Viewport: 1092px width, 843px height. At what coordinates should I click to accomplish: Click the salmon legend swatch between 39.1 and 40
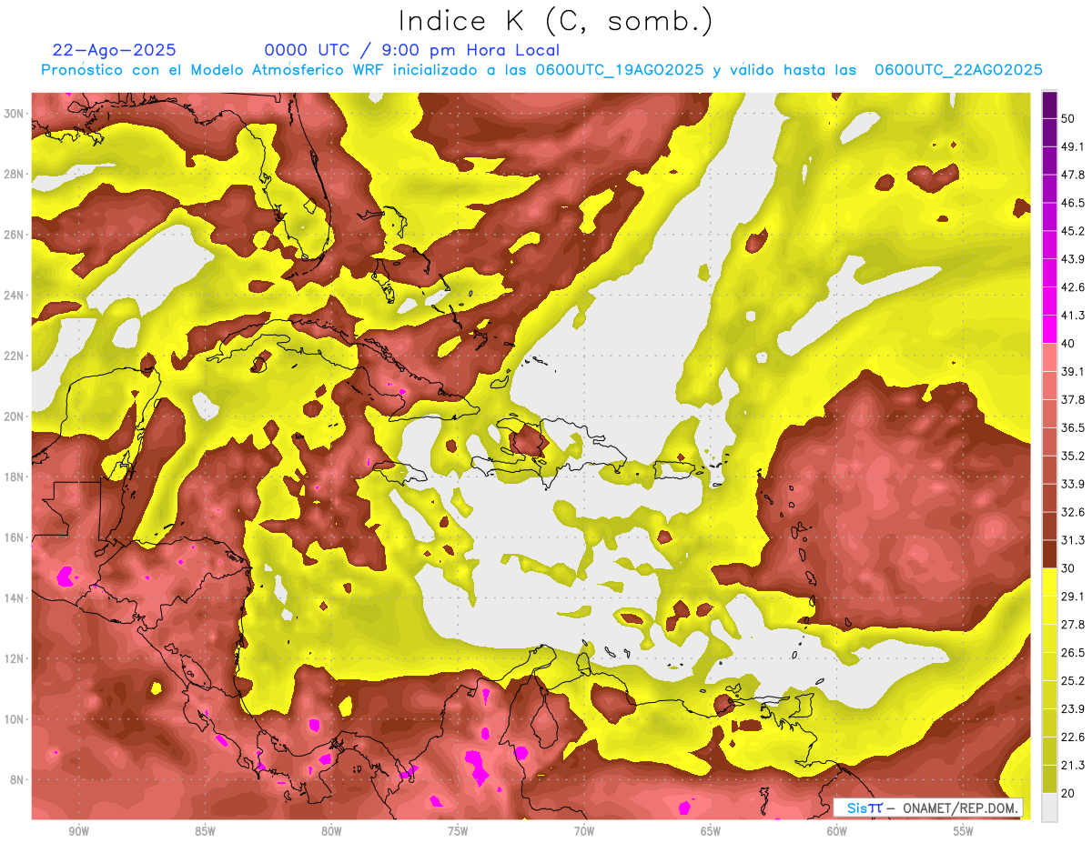[x=1049, y=357]
